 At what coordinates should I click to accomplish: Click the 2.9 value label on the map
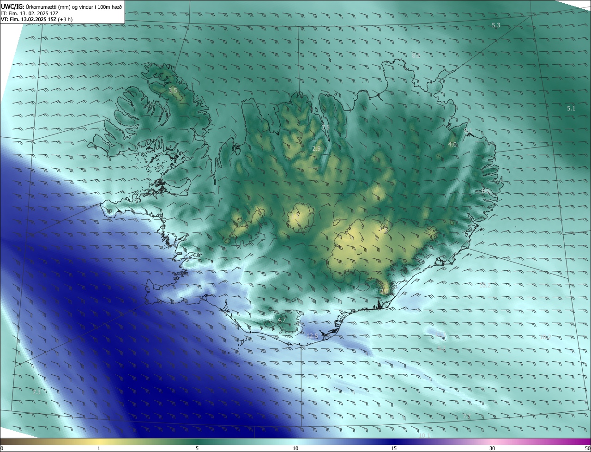tap(316, 149)
